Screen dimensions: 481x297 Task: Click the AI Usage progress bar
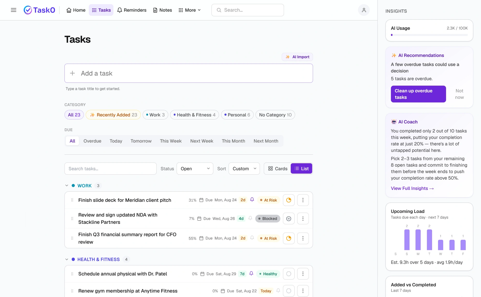coord(429,35)
